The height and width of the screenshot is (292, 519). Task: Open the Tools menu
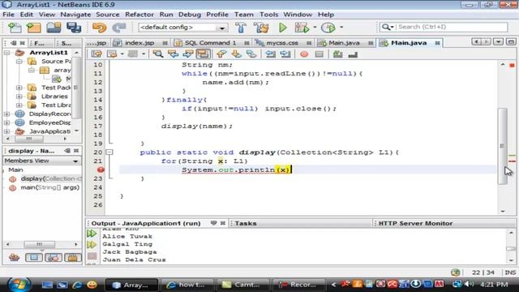pos(268,15)
